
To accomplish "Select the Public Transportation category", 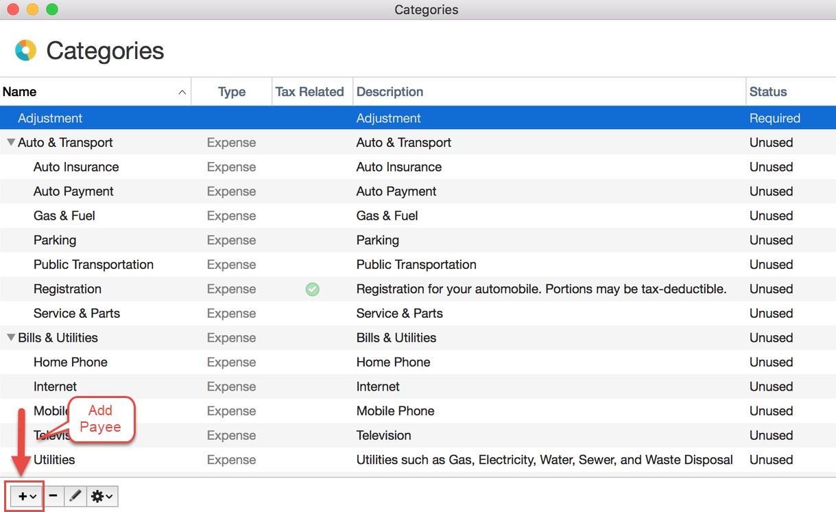I will [93, 264].
